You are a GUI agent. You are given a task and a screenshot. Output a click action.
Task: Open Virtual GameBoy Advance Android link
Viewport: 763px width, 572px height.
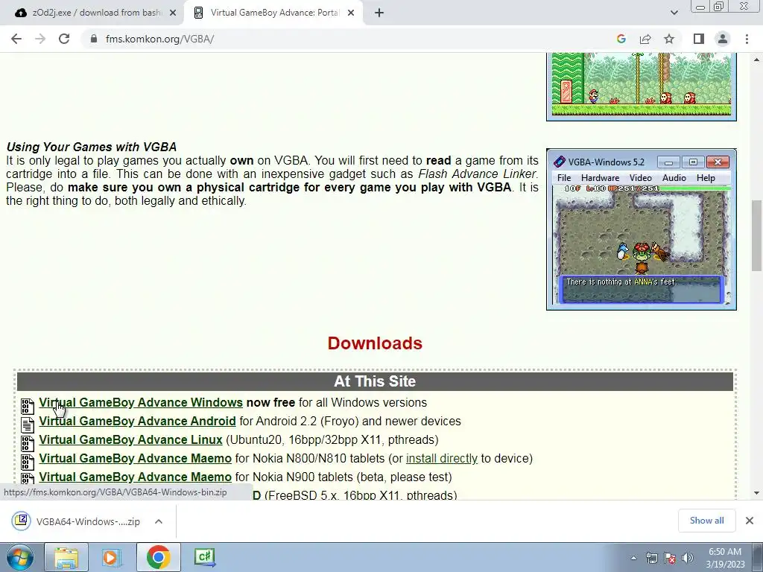coord(137,422)
